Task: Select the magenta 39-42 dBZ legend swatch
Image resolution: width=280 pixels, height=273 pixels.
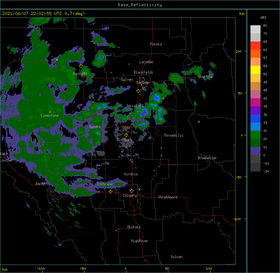Action: (x=255, y=102)
